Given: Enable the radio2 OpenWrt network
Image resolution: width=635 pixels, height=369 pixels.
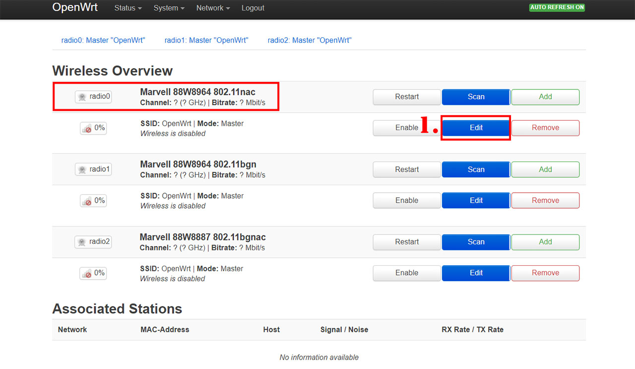Looking at the screenshot, I should [x=407, y=273].
